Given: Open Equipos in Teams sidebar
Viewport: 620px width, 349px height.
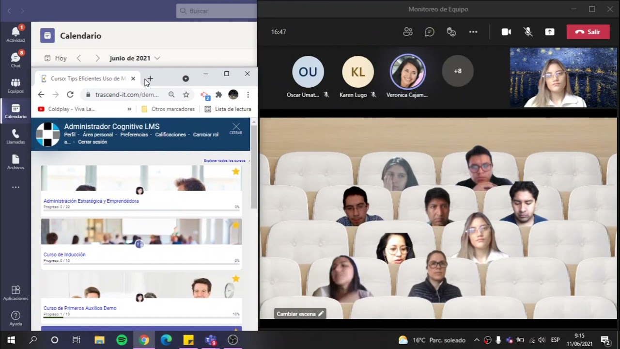Looking at the screenshot, I should [15, 85].
